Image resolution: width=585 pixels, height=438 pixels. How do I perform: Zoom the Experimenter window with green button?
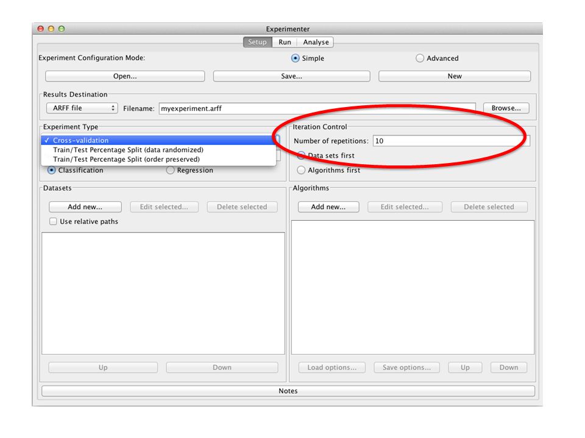pyautogui.click(x=62, y=29)
